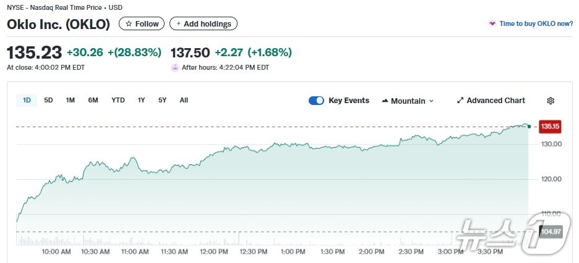
Task: Select the 1D time range tab
Action: point(27,100)
